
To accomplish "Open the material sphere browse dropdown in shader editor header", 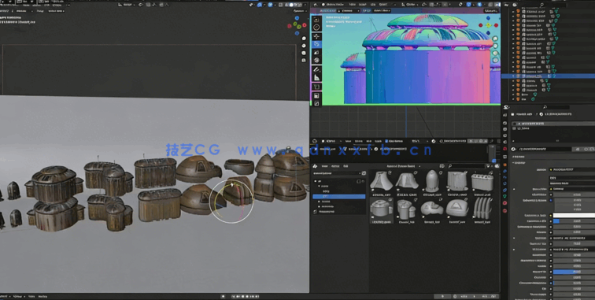I will click(x=434, y=141).
